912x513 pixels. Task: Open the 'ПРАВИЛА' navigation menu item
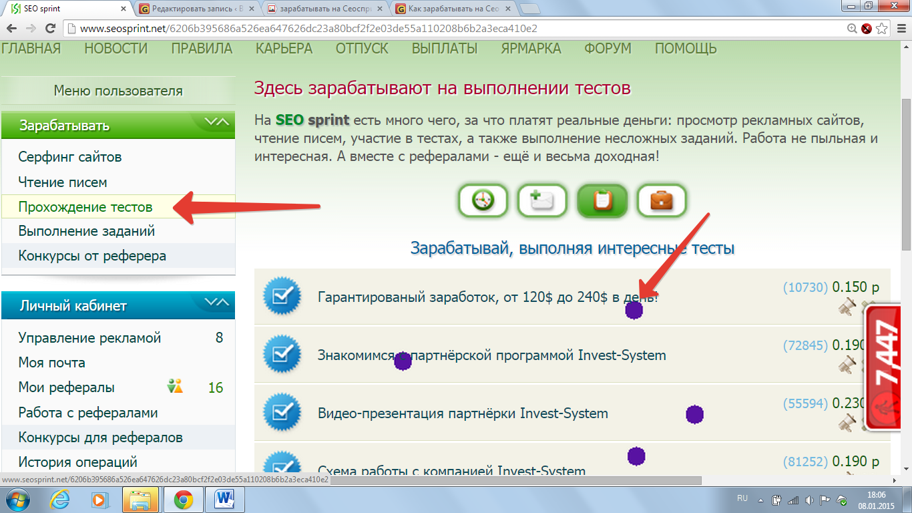[202, 49]
